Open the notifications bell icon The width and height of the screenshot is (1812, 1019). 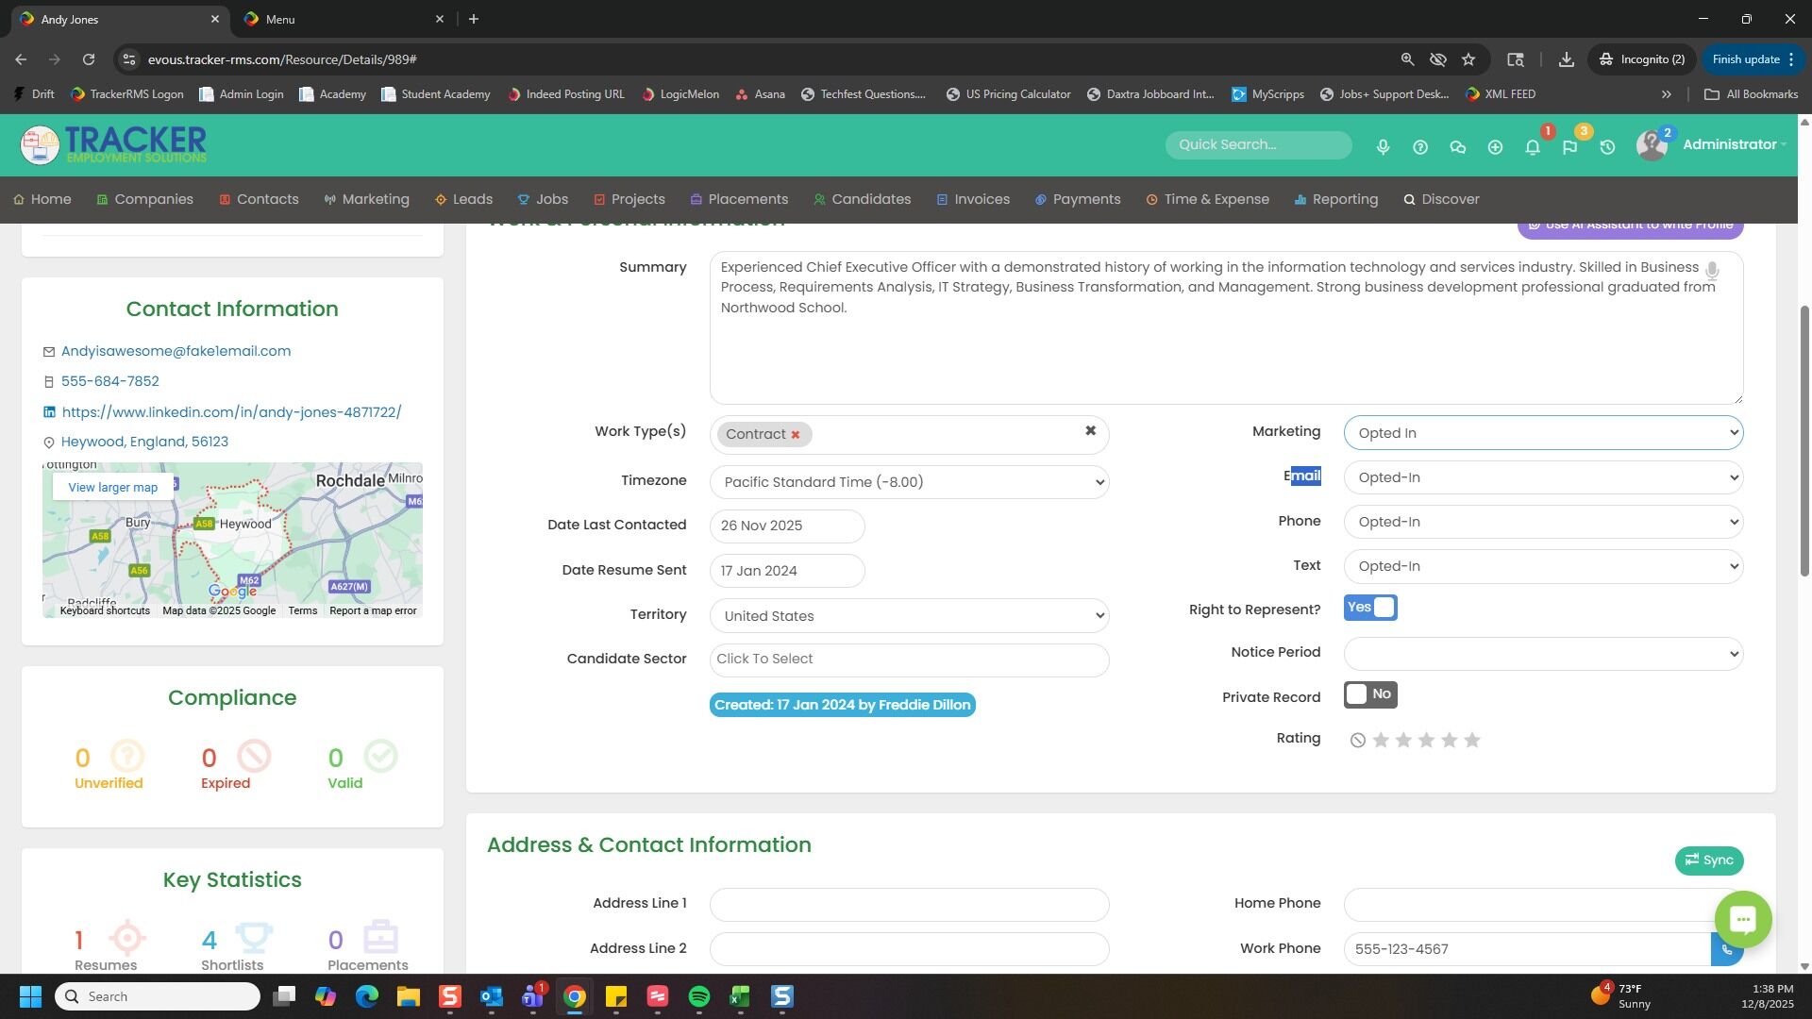coord(1533,147)
